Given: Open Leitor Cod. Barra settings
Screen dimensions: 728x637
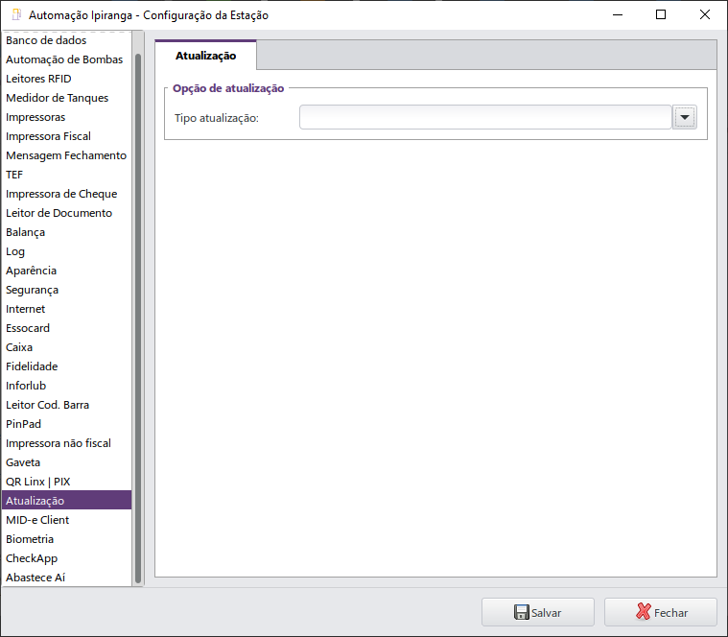Looking at the screenshot, I should pos(67,405).
